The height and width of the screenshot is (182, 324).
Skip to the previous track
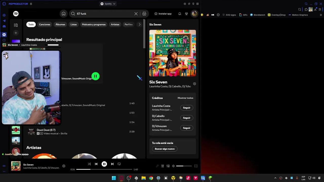coord(96,164)
